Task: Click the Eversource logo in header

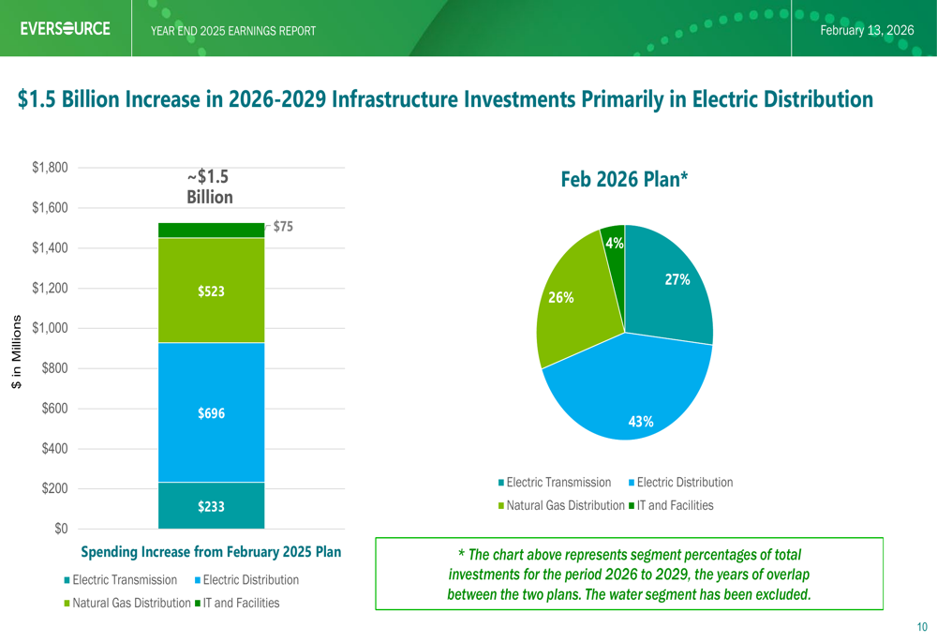Action: point(66,29)
